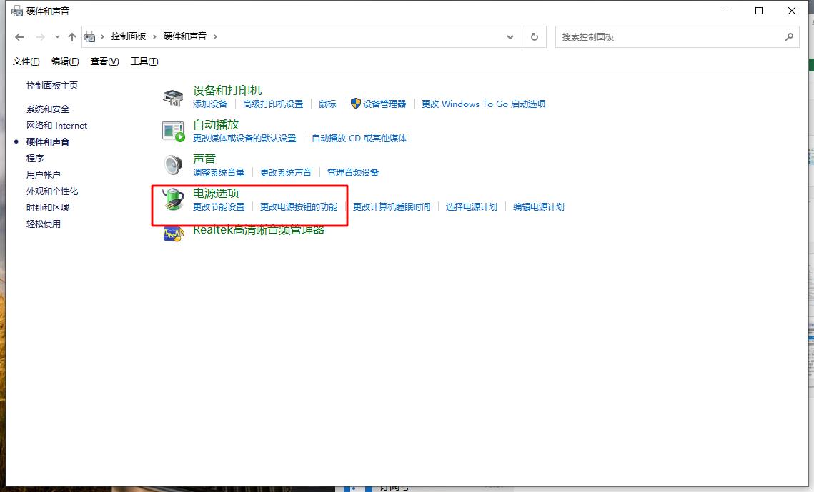Image resolution: width=814 pixels, height=492 pixels.
Task: Click the search magnifier icon
Action: point(789,37)
